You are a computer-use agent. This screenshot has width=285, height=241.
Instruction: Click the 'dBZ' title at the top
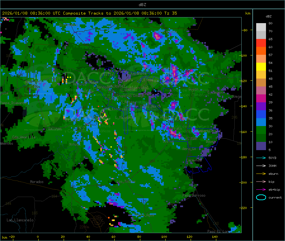[x=142, y=5]
